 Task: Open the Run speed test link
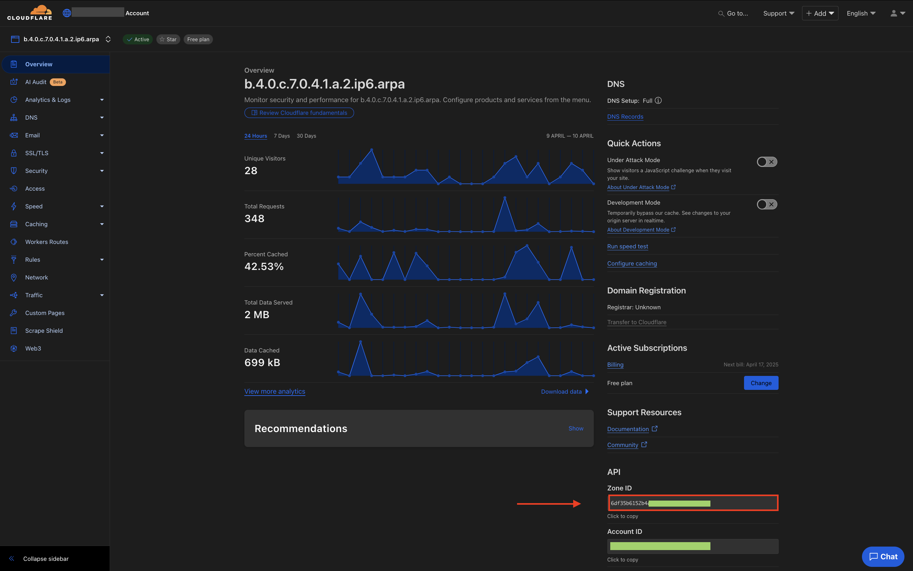(627, 246)
